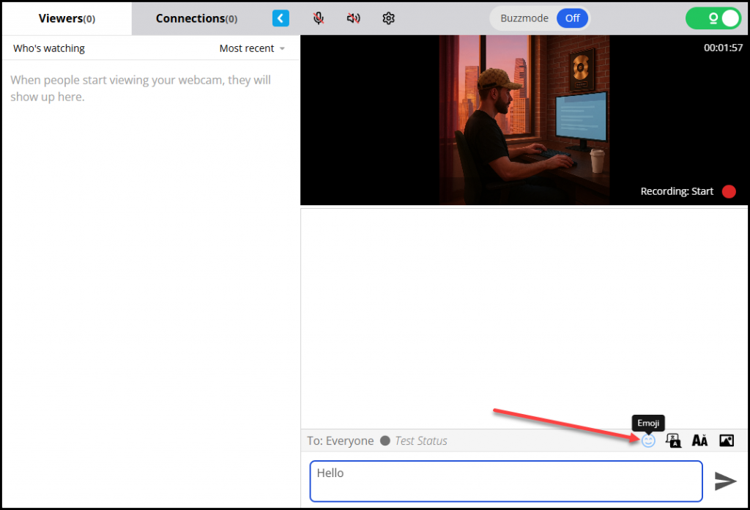Turn off the green webcam toggle
The width and height of the screenshot is (750, 510).
[713, 18]
